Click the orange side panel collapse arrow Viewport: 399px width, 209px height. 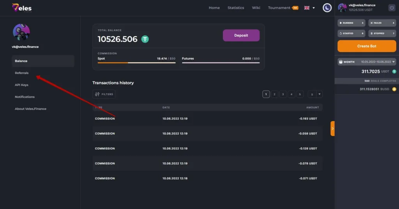coord(332,129)
